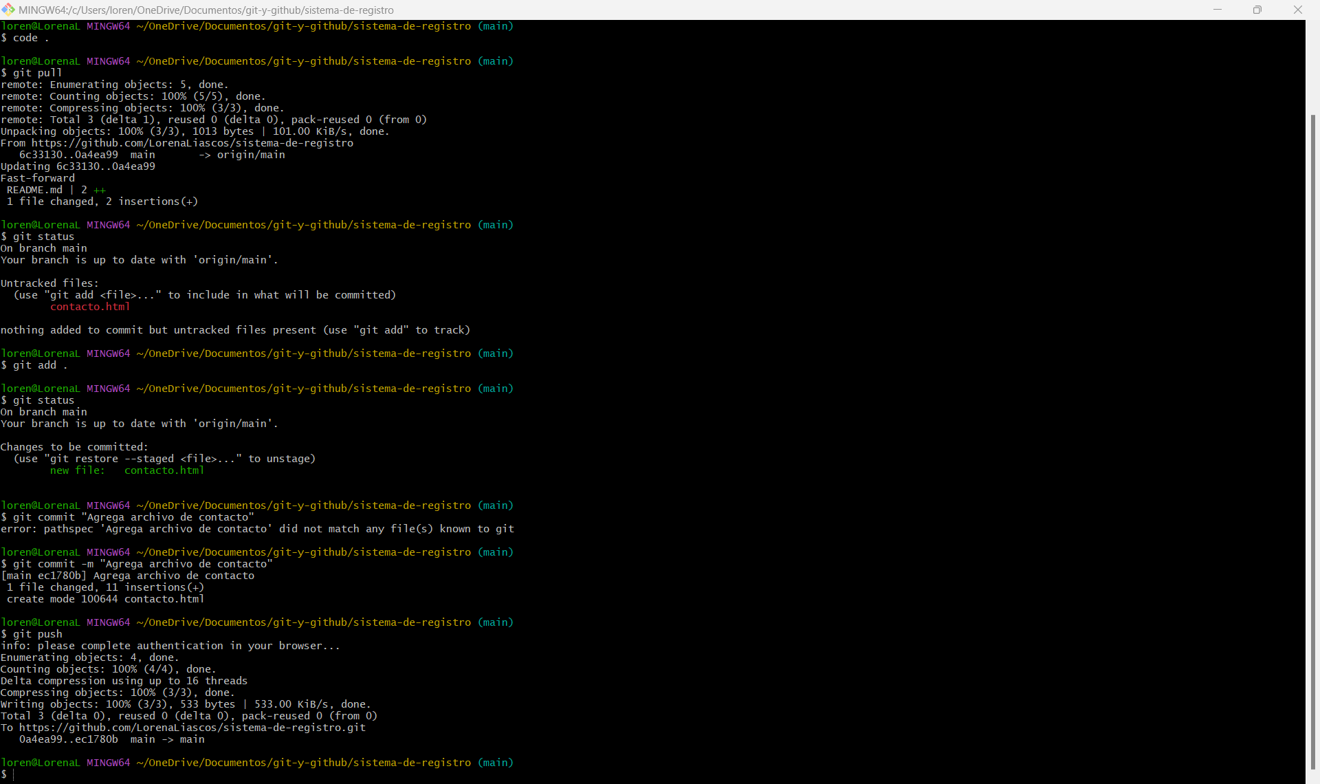Click '[main ec1780b] Agrega archivo de contacto' line
Screen dimensions: 1320x784
127,576
